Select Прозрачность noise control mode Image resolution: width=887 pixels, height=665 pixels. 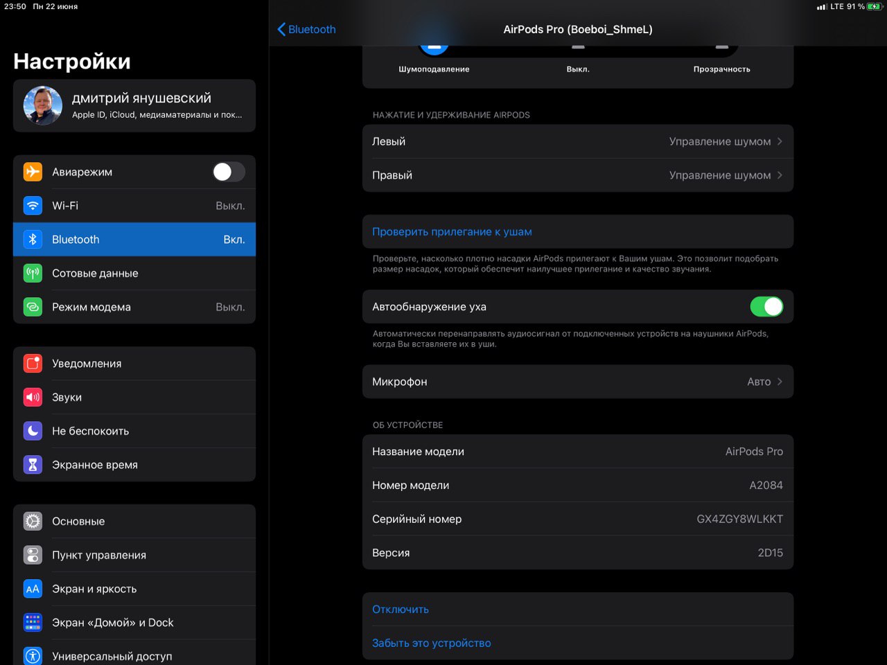pos(722,59)
